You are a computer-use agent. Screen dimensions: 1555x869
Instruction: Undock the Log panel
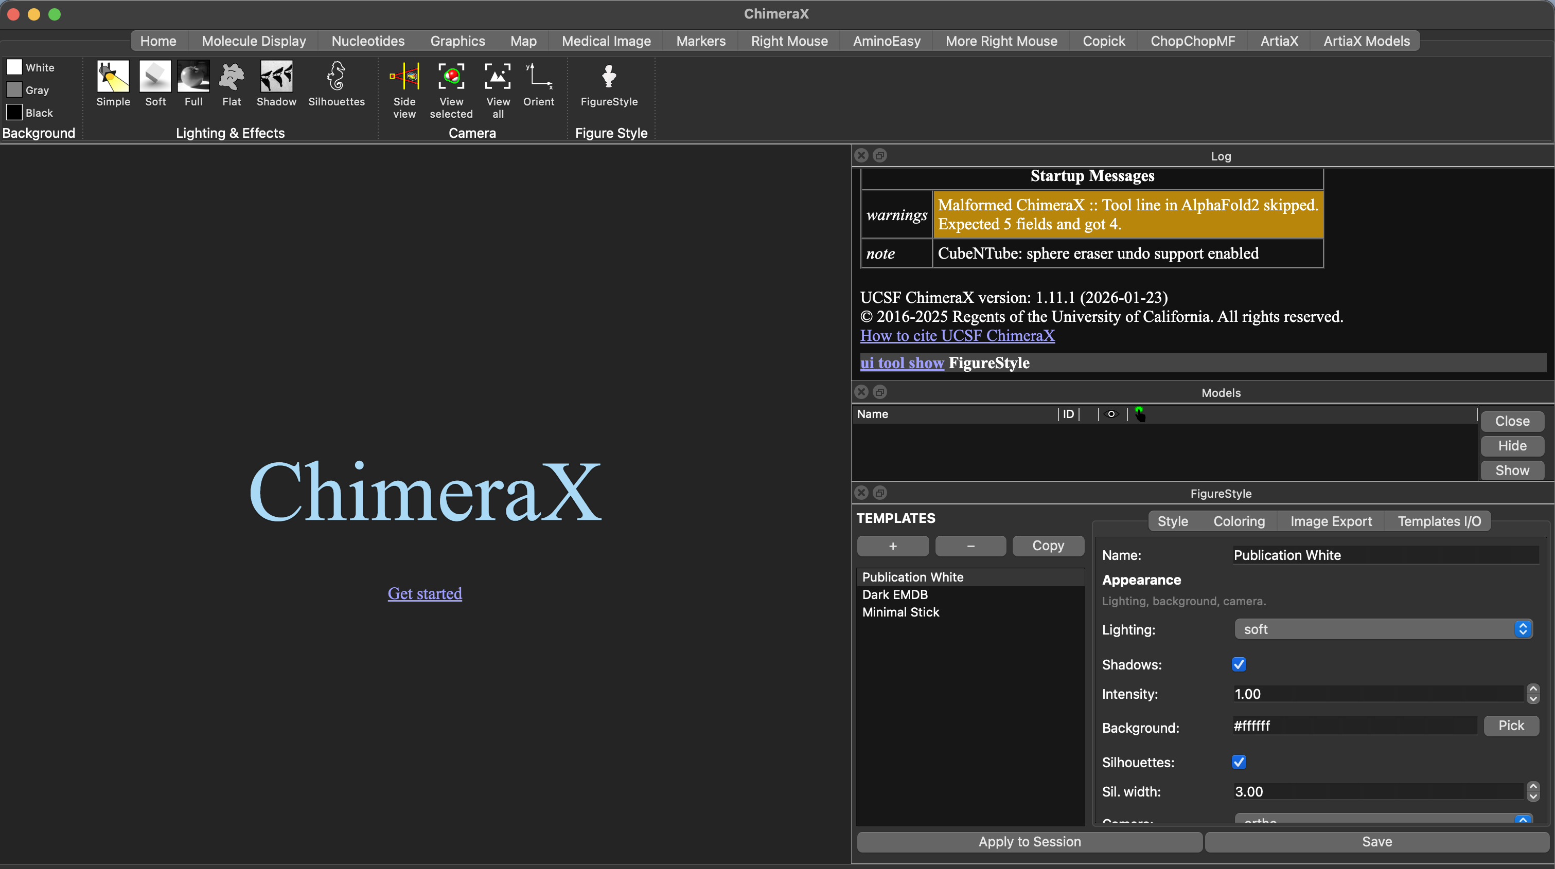click(880, 156)
